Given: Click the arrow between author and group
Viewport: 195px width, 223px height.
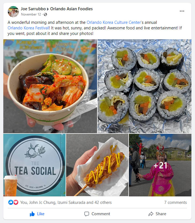Looking at the screenshot, I should point(48,9).
